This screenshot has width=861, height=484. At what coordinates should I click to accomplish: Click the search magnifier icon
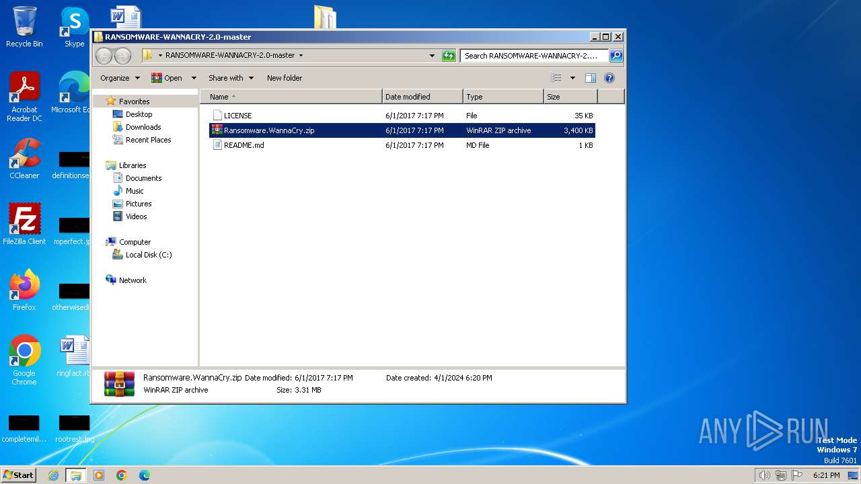615,56
